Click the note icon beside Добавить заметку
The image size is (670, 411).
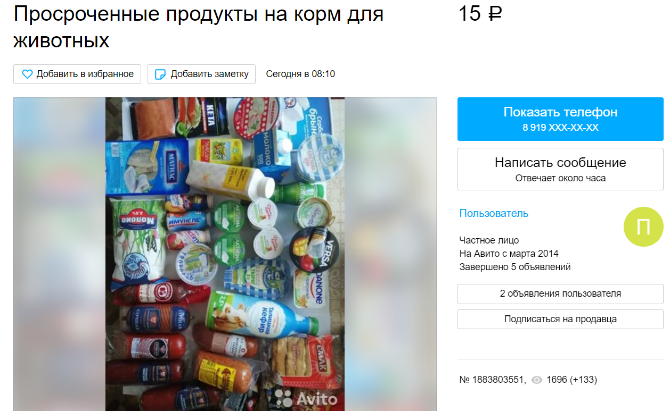pos(160,74)
